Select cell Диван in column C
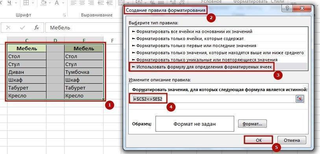This screenshot has width=320, height=154. (27, 72)
